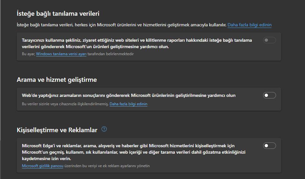Open the 'Microsoft gizlilik panosu' link

pos(42,166)
